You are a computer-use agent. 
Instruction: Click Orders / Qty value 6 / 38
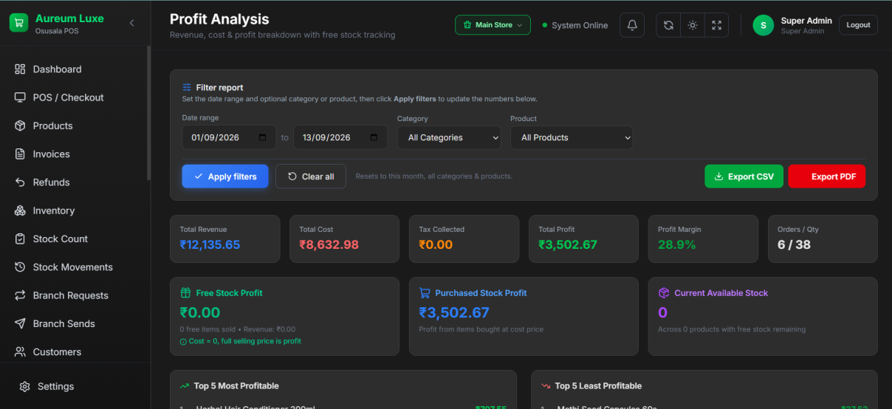click(x=794, y=244)
